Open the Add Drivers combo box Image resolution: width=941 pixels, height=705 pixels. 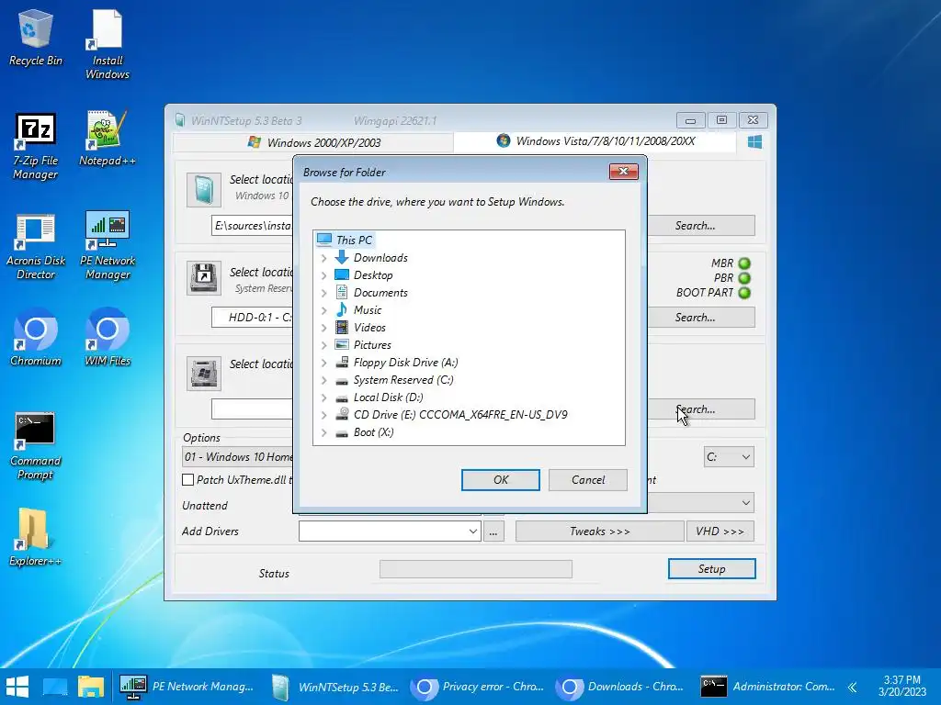coord(390,532)
